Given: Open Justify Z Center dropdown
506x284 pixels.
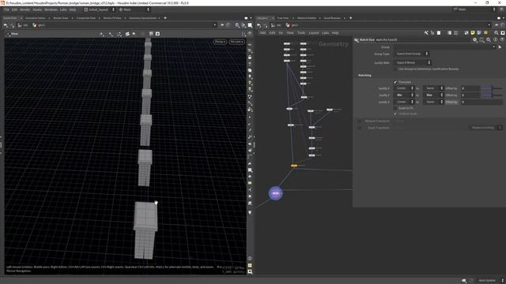Looking at the screenshot, I should 404,102.
